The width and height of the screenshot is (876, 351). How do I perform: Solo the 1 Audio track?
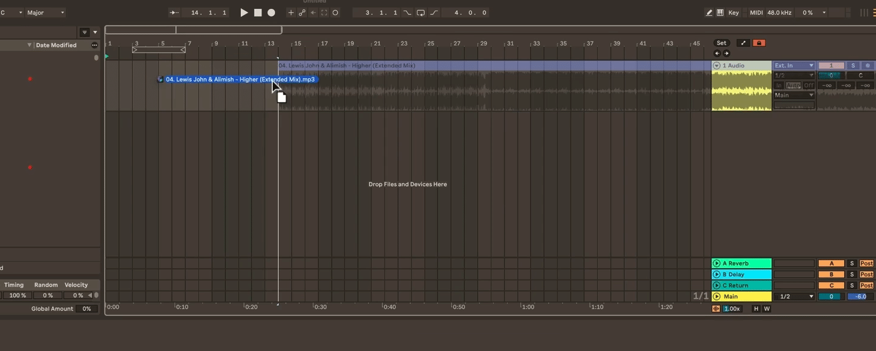(x=853, y=65)
